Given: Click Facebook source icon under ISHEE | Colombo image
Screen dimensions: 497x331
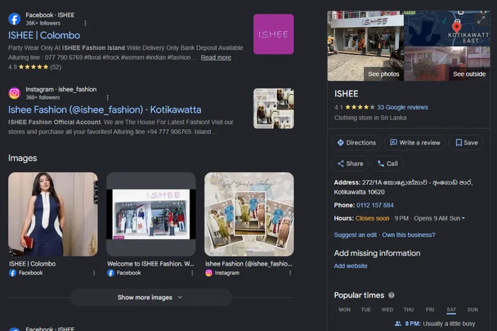Looking at the screenshot, I should [12, 273].
